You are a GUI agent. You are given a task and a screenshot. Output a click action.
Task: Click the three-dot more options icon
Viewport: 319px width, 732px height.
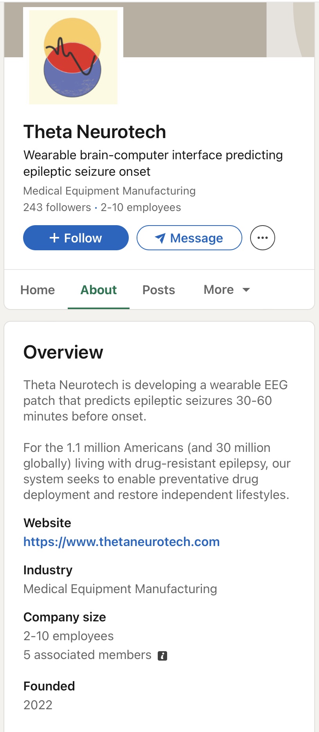tap(263, 238)
